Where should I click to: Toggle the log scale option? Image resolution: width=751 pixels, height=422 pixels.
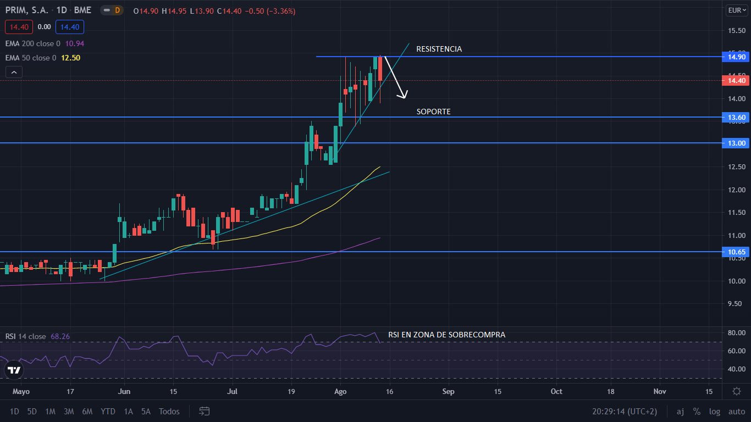coord(715,411)
